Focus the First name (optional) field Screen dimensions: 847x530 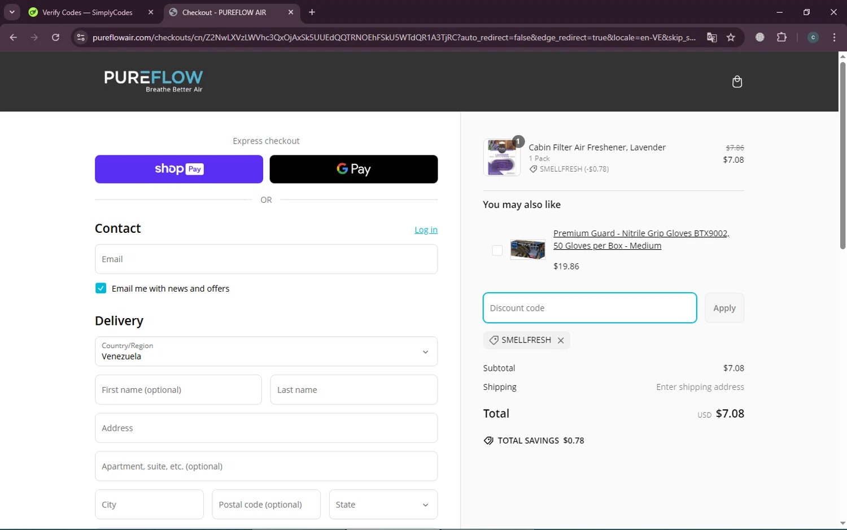(x=178, y=390)
